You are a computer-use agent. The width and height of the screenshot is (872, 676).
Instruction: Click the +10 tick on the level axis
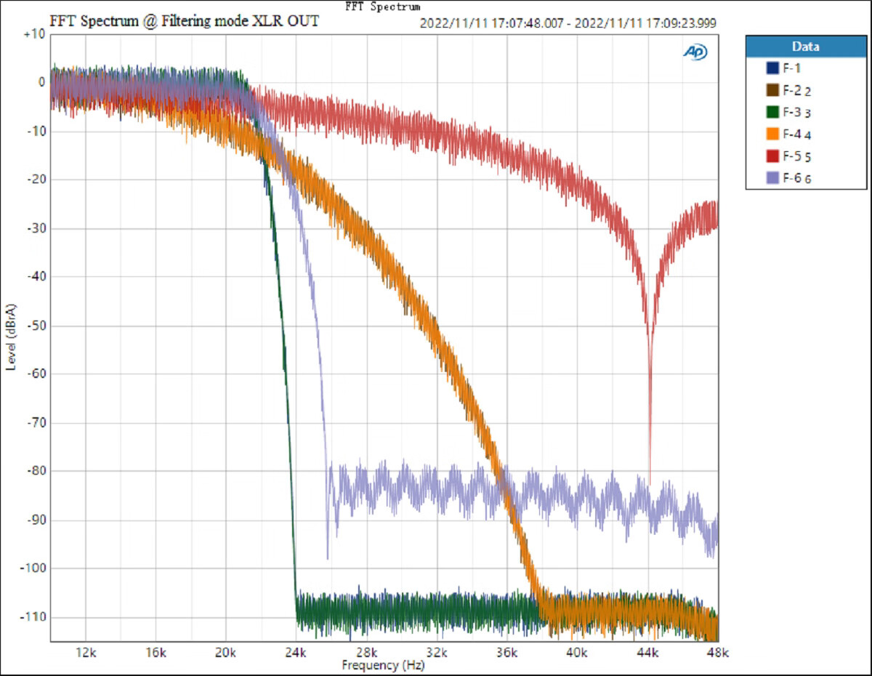[34, 34]
